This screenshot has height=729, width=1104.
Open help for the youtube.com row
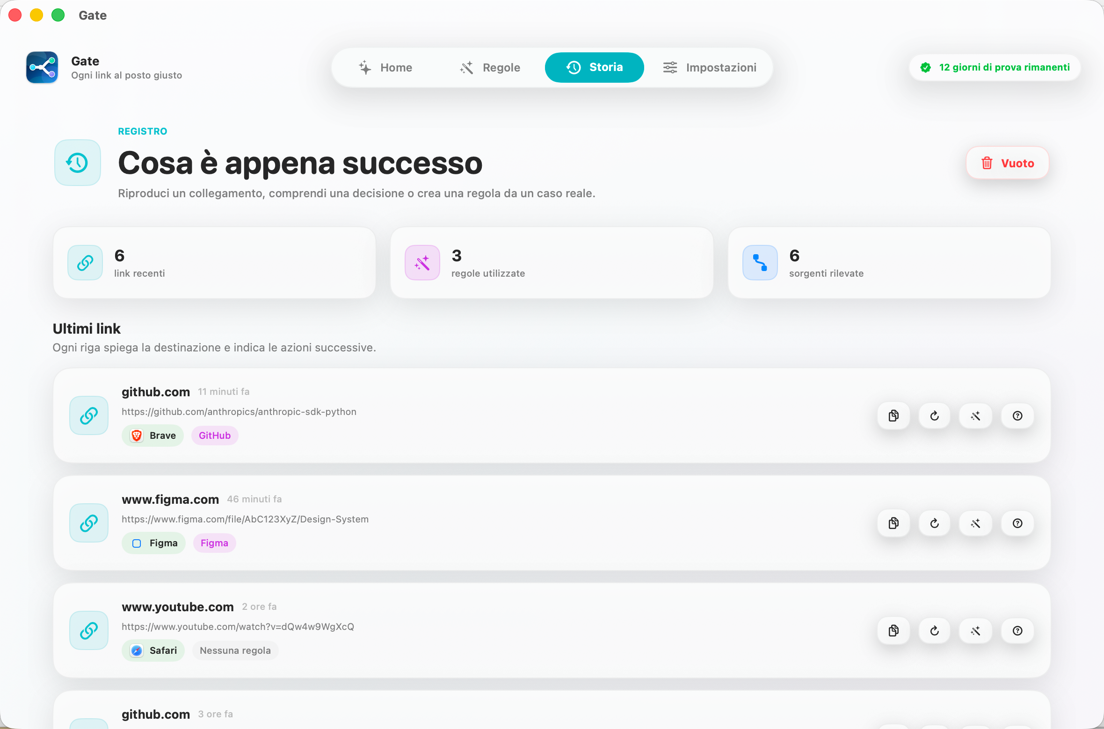pos(1017,630)
